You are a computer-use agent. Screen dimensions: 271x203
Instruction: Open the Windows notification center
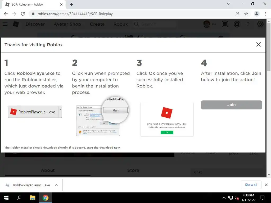[x=262, y=198]
